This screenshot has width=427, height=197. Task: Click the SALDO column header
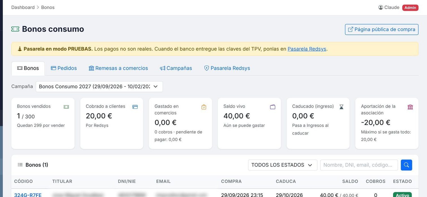tap(350, 181)
